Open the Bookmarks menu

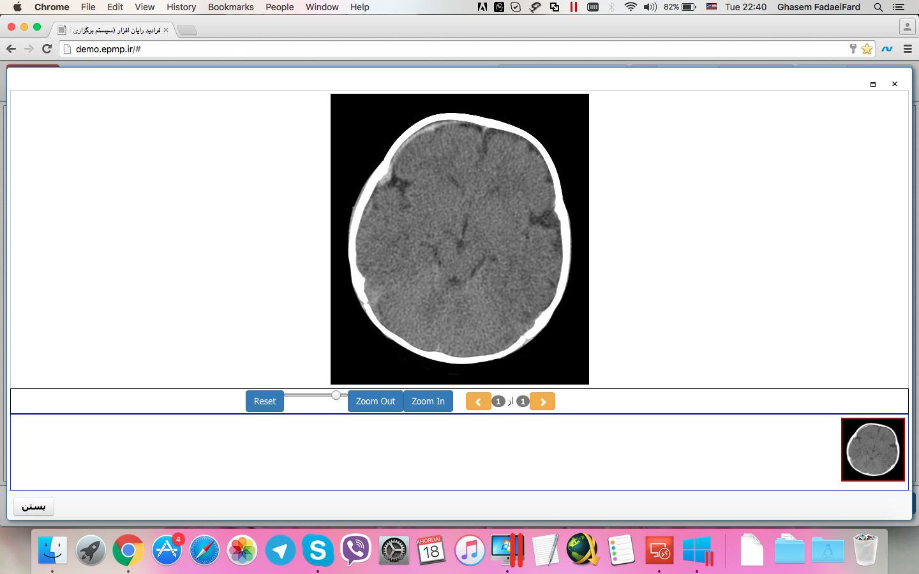[230, 7]
